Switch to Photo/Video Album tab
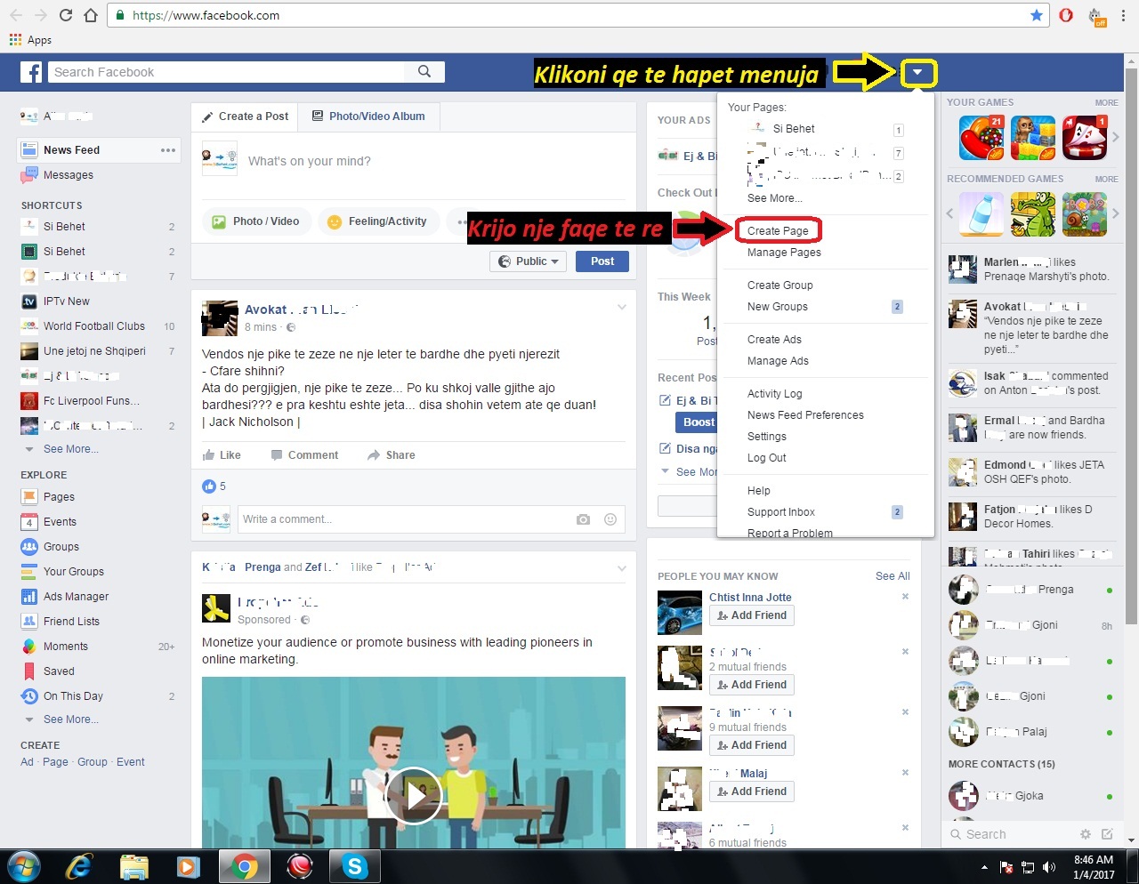The height and width of the screenshot is (884, 1139). [x=368, y=117]
